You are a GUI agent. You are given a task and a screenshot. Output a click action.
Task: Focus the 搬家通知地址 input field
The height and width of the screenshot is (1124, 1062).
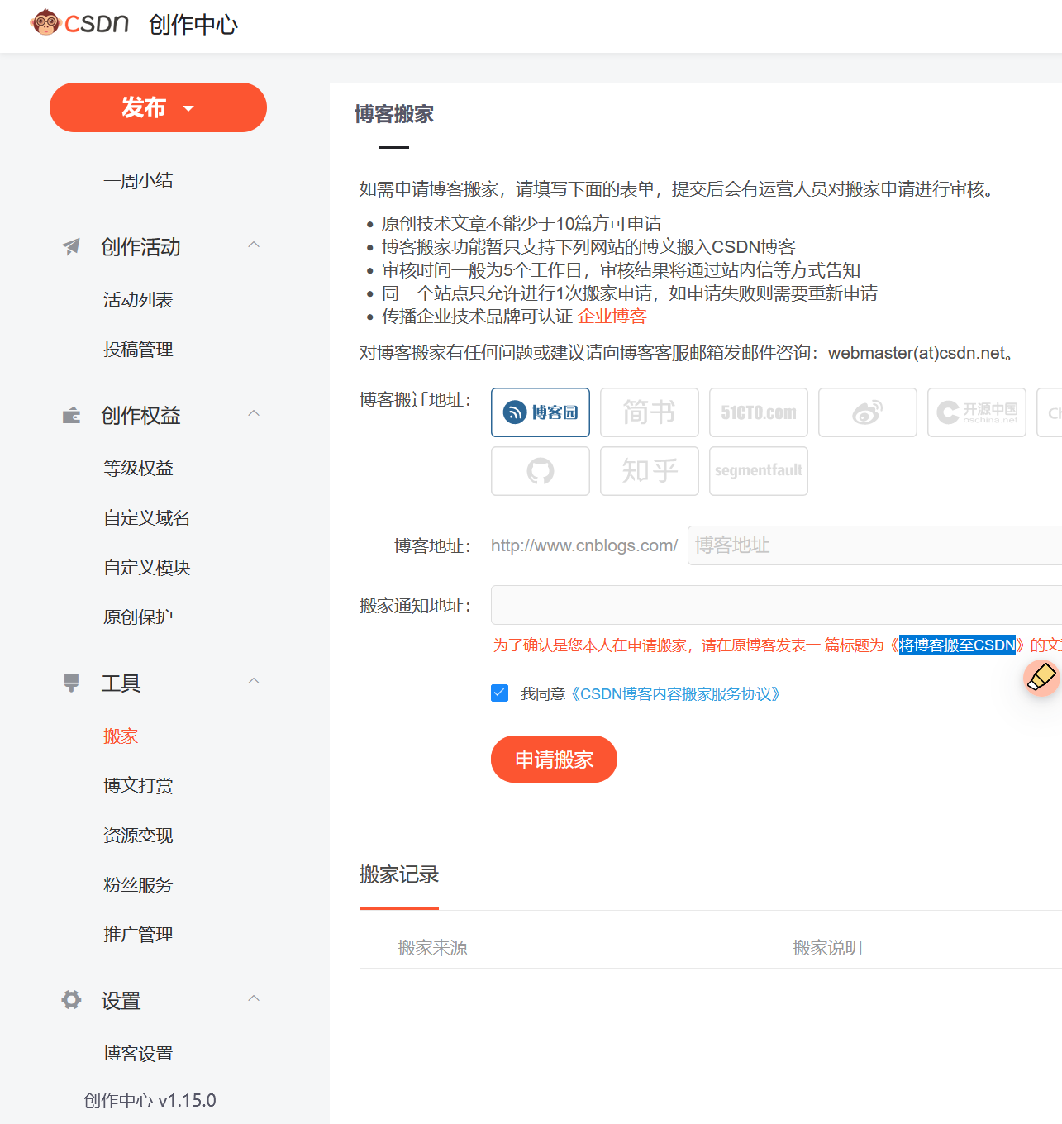coord(776,605)
